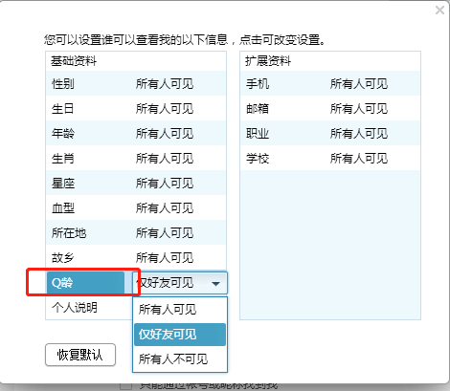
Task: Close the privacy settings dialog
Action: pos(439,11)
